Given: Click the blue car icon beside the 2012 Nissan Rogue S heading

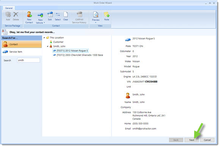Looking at the screenshot, I should [128, 40].
